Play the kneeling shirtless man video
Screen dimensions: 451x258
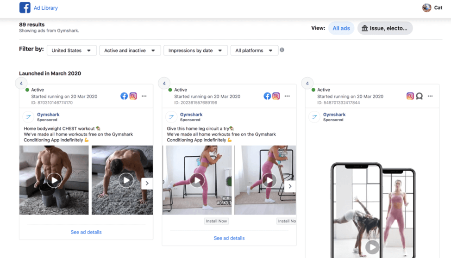click(54, 180)
